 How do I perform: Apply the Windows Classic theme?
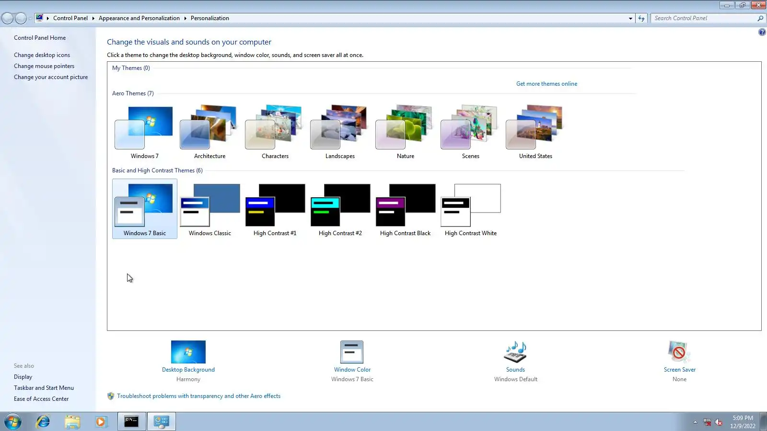(x=209, y=209)
